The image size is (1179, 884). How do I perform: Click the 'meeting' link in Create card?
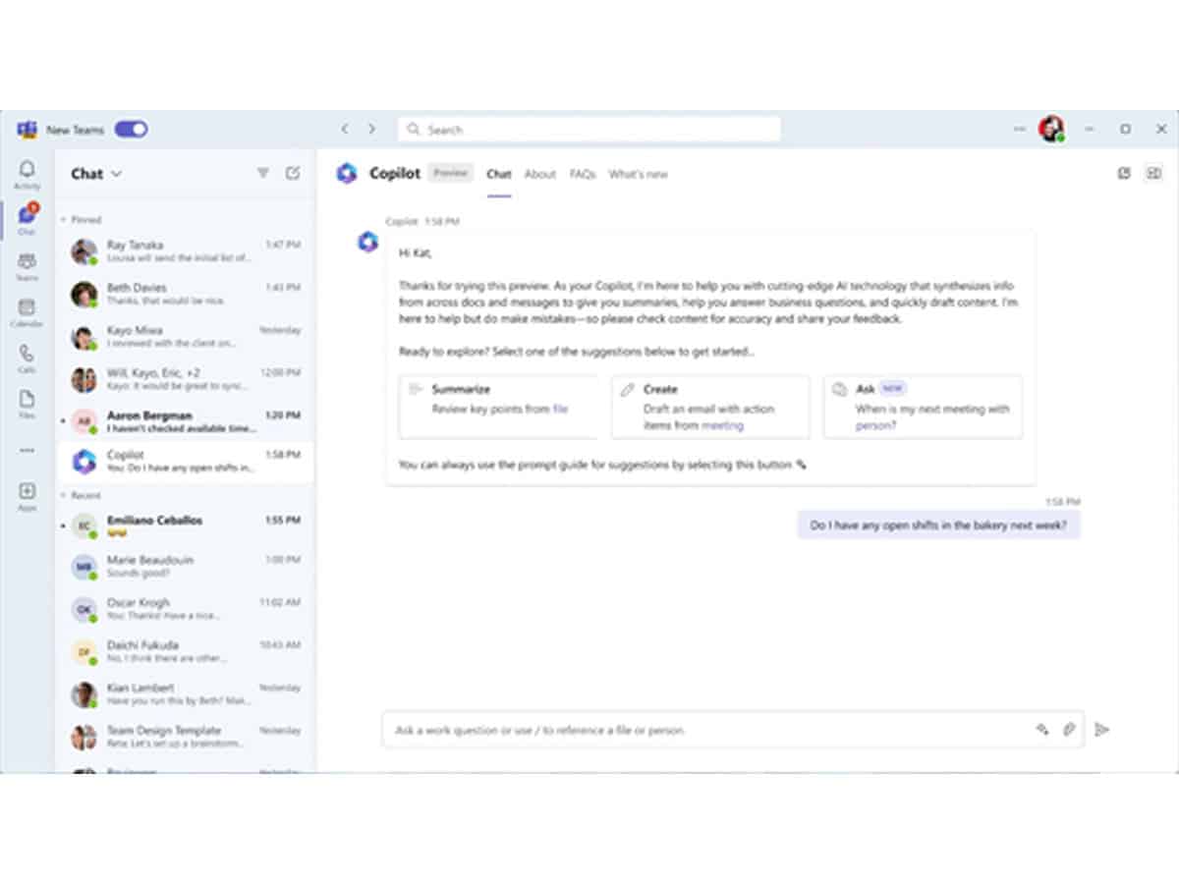point(722,425)
